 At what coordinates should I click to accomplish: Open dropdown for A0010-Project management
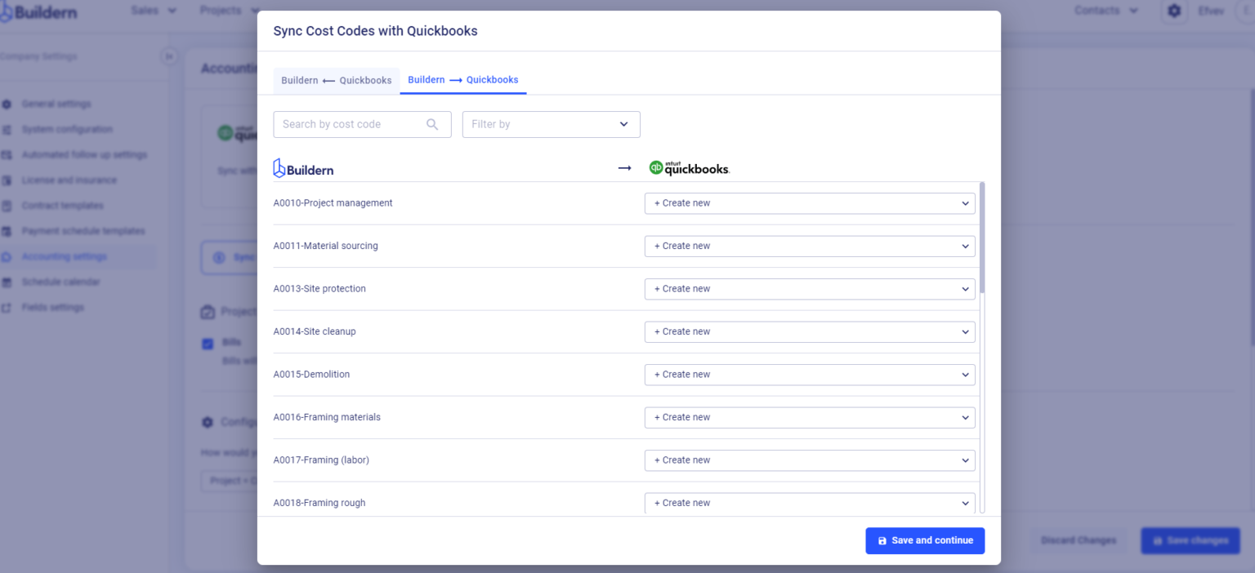[x=809, y=203]
